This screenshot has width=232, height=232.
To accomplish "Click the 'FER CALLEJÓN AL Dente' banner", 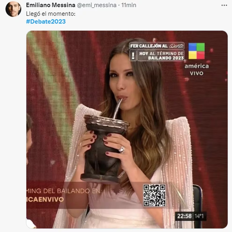I will (x=157, y=46).
